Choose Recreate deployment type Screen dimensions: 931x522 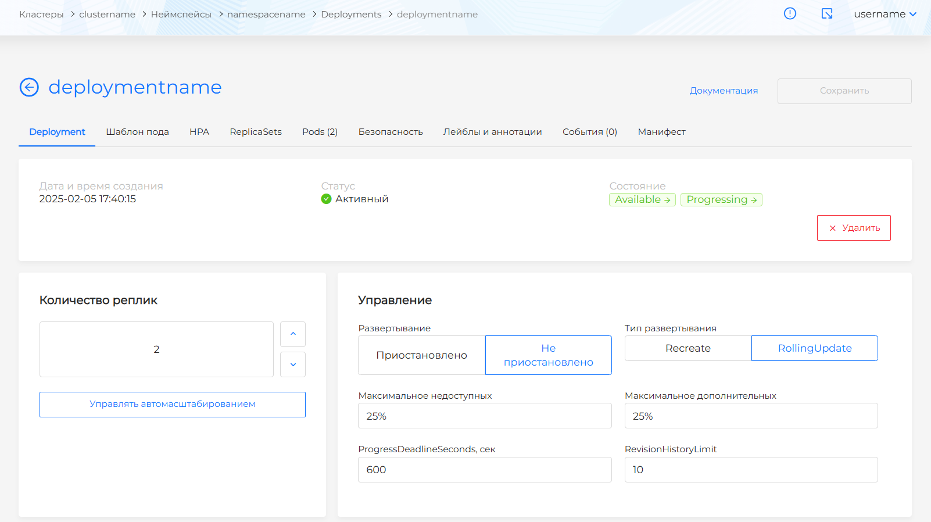687,348
